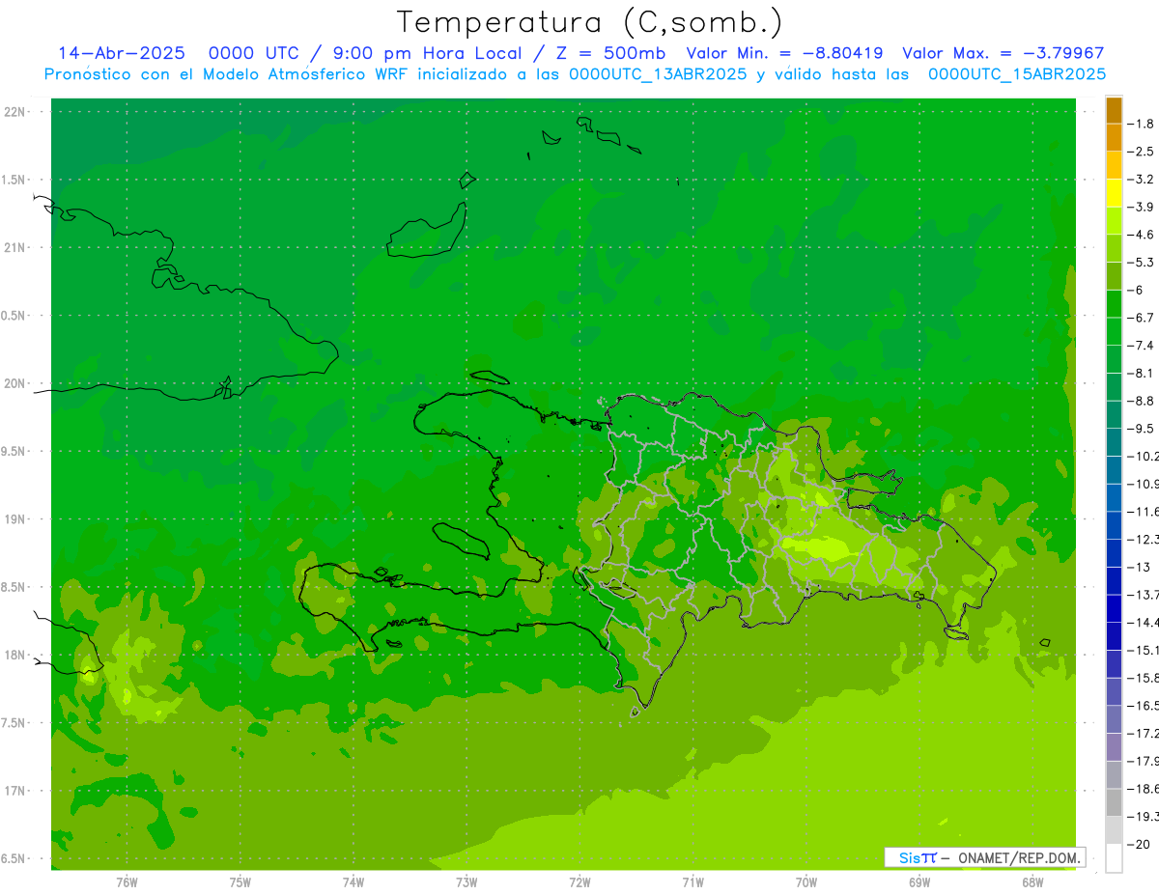
Task: Click the "0000UTC_13ABR2025" initialization time text
Action: [658, 74]
